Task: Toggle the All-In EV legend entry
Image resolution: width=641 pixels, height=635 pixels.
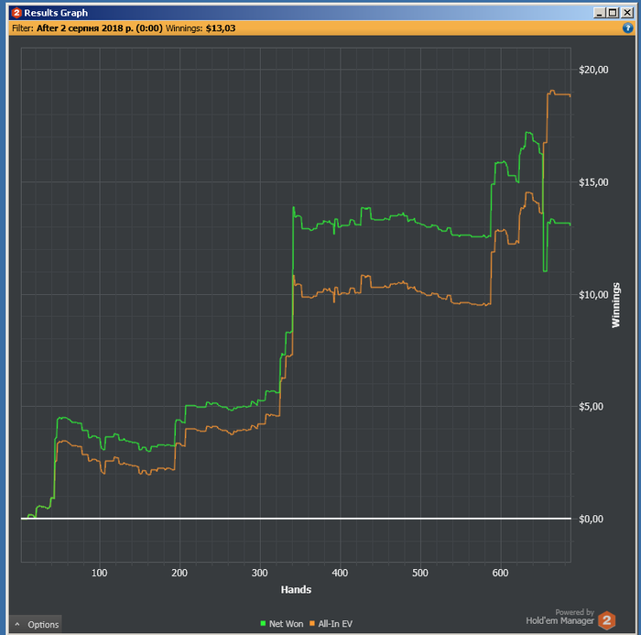Action: (331, 623)
